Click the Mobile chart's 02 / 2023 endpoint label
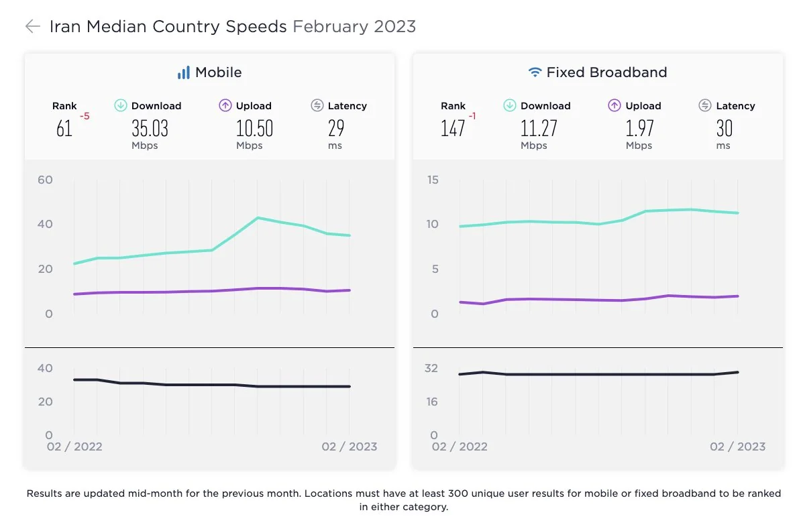797x531 pixels. (349, 447)
